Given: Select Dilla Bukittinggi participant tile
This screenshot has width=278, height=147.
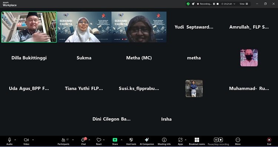Looking at the screenshot, I should [29, 58].
